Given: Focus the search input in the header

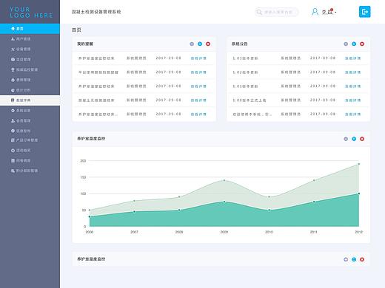Looking at the screenshot, I should click(276, 12).
